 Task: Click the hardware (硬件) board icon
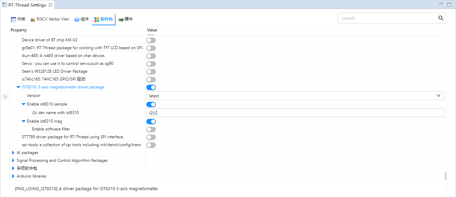tap(121, 19)
